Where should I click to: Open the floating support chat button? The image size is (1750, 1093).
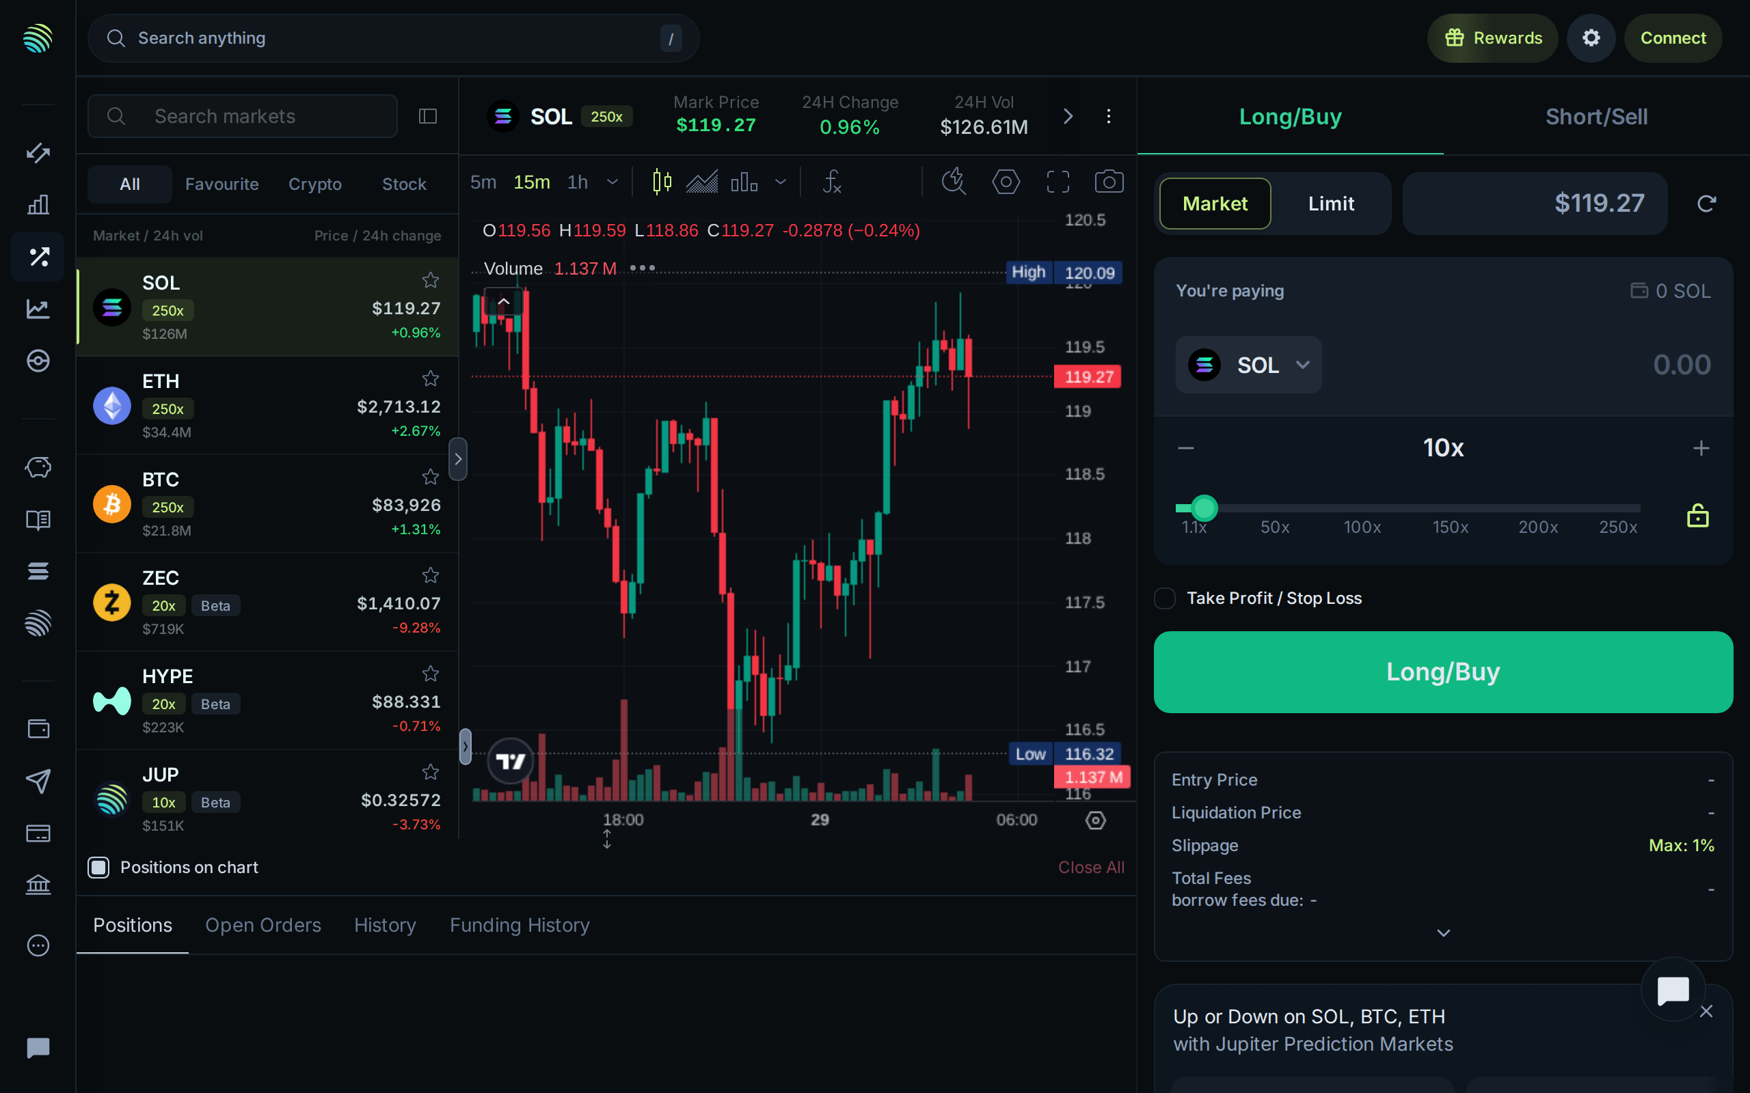tap(1673, 989)
